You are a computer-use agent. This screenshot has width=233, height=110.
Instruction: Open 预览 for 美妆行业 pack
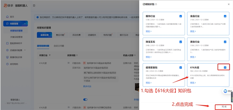click(x=193, y=57)
